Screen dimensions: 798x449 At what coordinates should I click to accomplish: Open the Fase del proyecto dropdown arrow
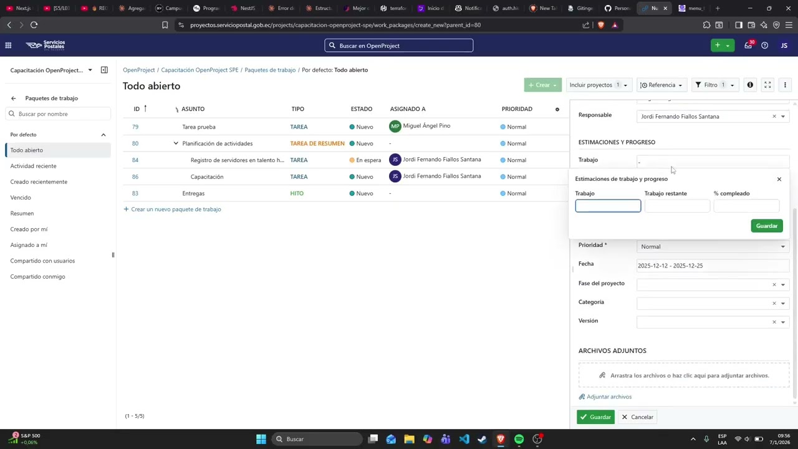(x=783, y=285)
